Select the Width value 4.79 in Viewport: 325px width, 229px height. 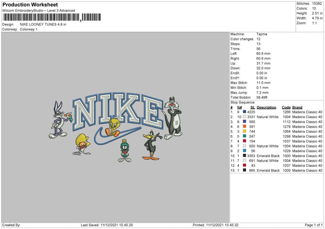pos(317,18)
